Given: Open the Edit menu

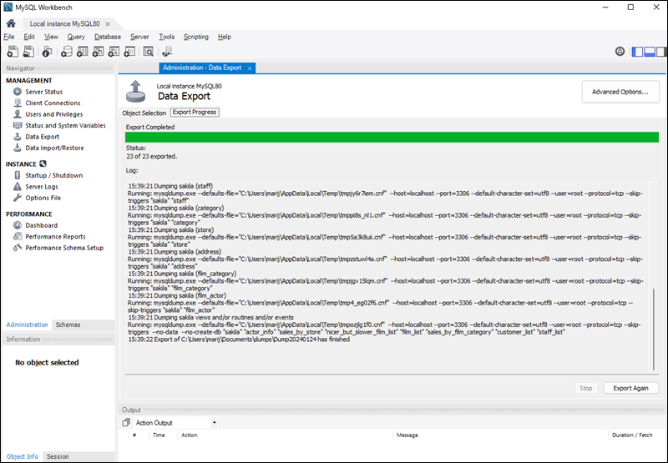Looking at the screenshot, I should coord(29,37).
